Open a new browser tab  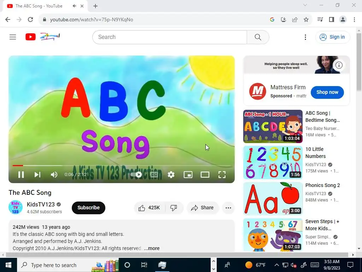[x=95, y=6]
